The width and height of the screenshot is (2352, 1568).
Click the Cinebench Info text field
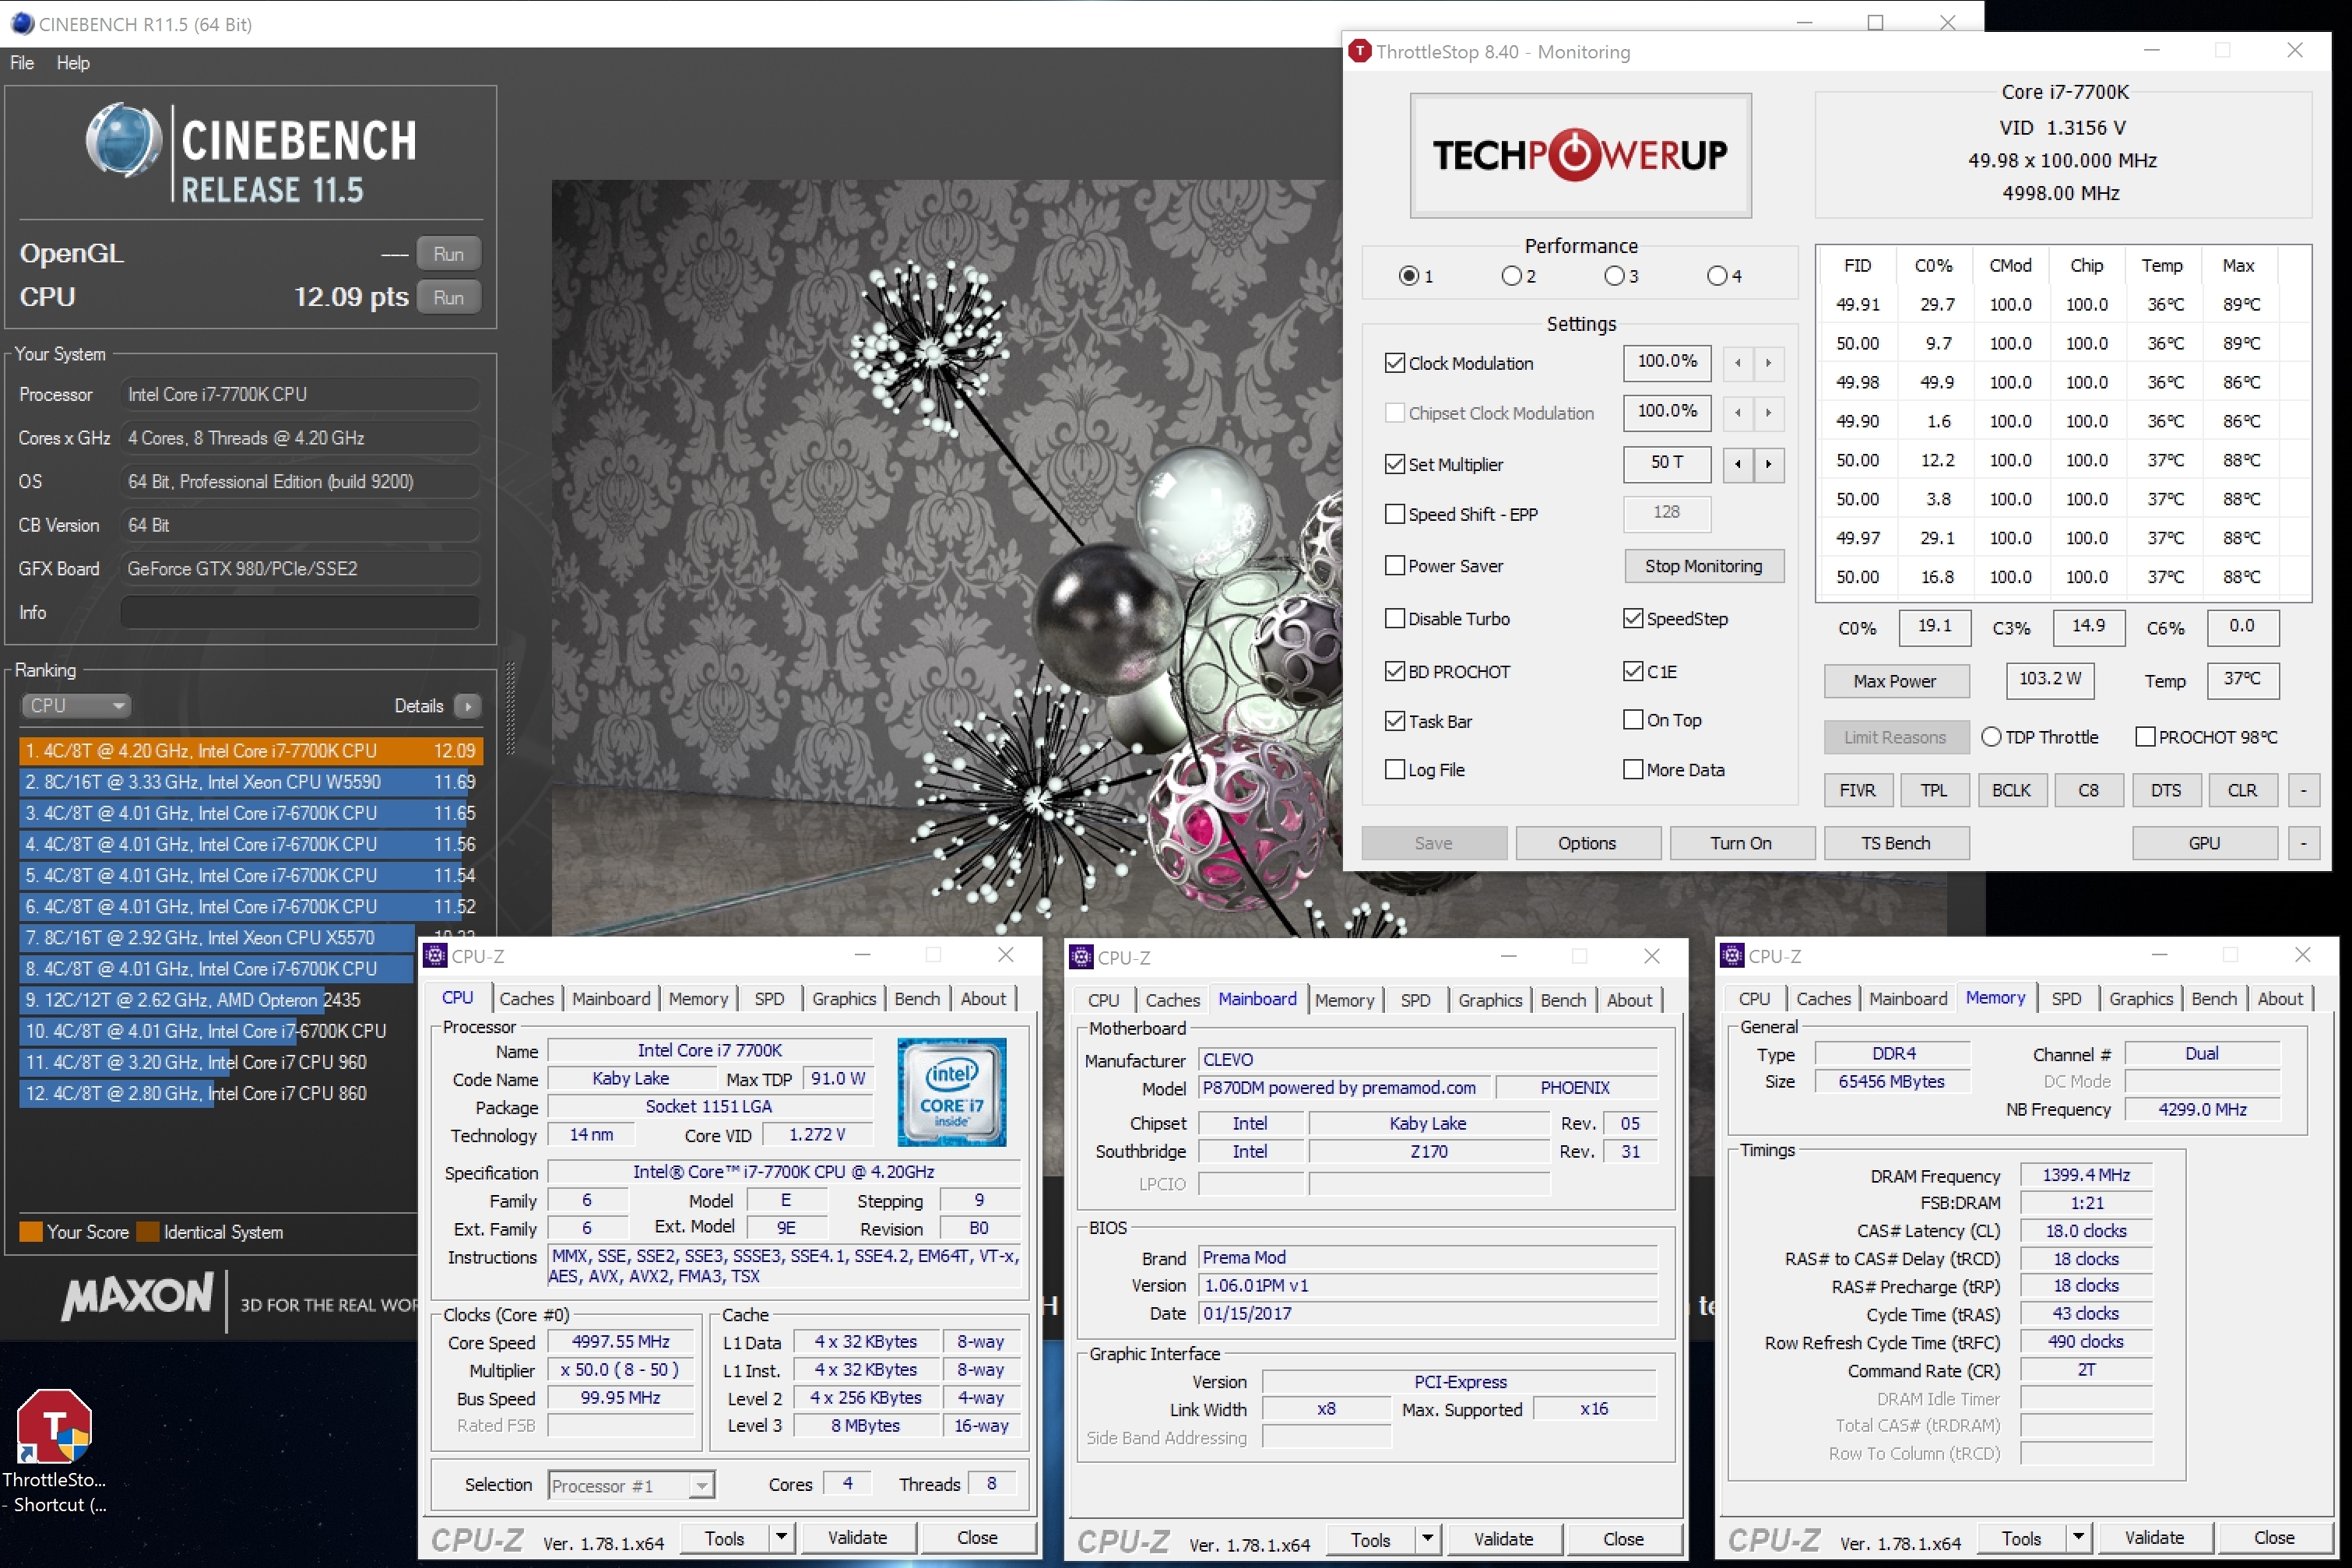pos(299,612)
